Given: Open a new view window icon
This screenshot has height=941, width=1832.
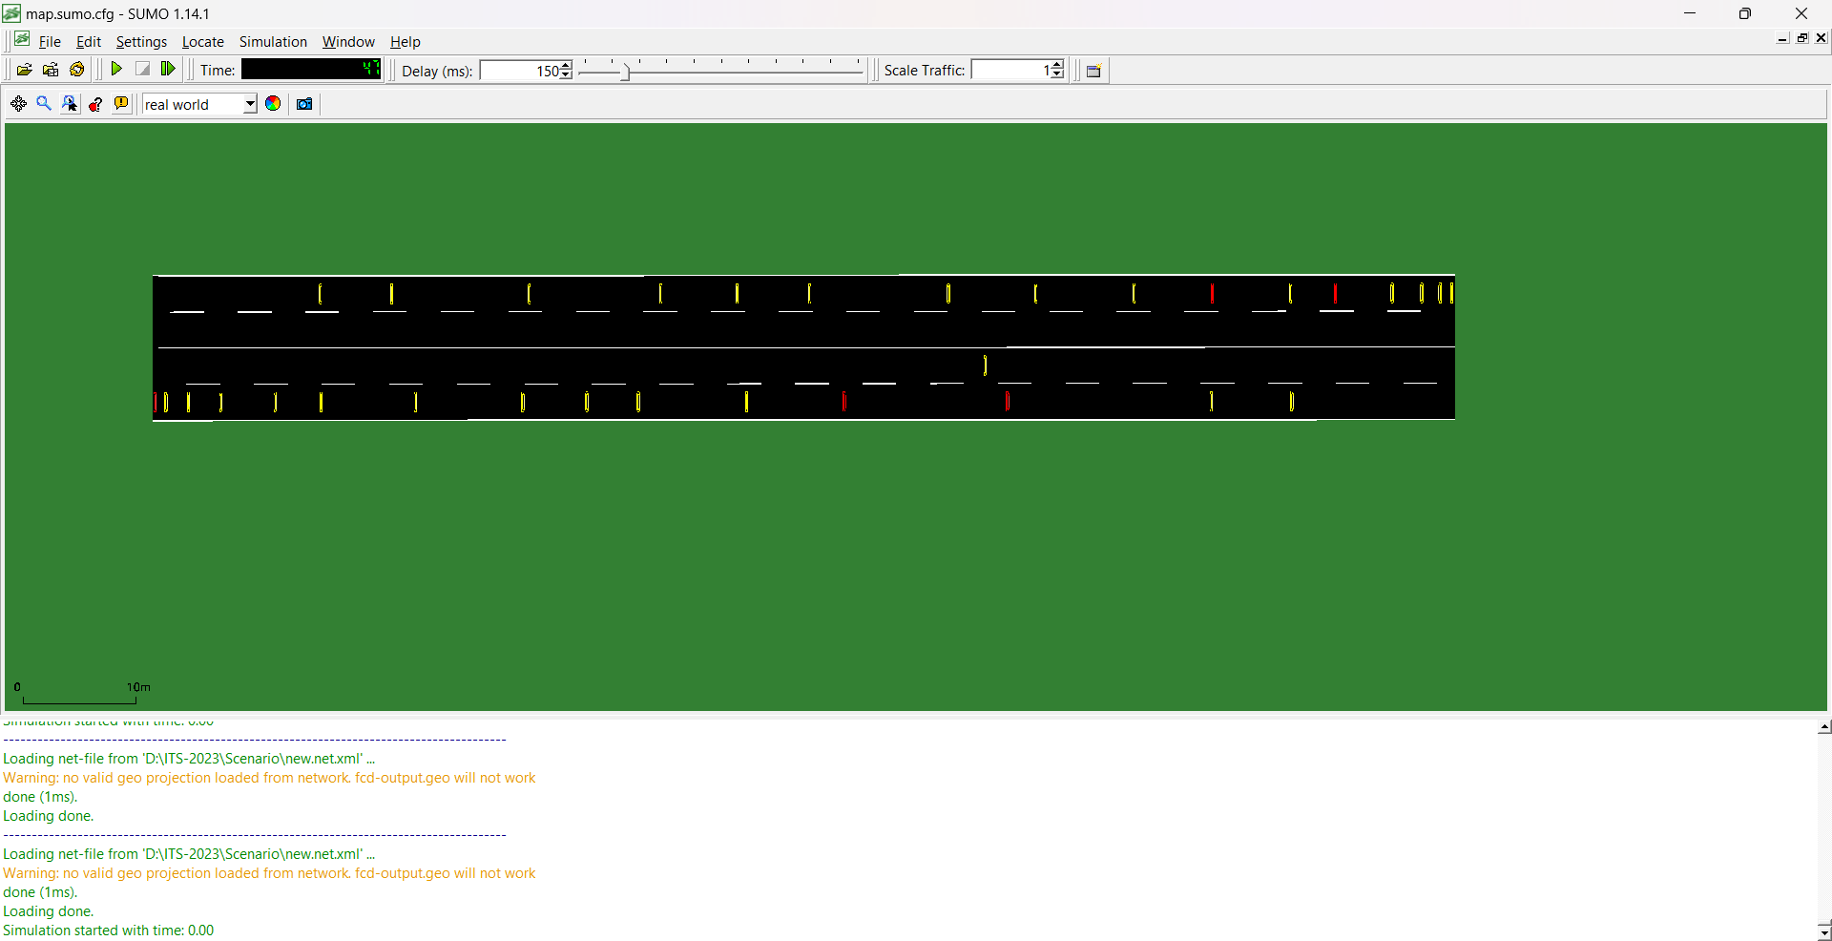Looking at the screenshot, I should click(1094, 71).
